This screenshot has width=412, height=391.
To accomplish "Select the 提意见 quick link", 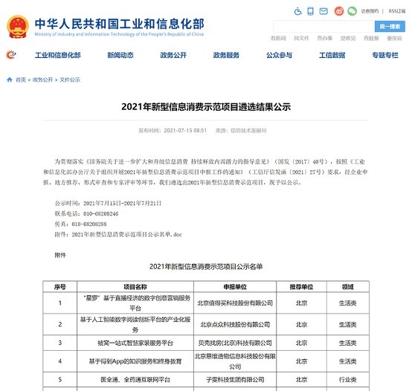I will 348,39.
